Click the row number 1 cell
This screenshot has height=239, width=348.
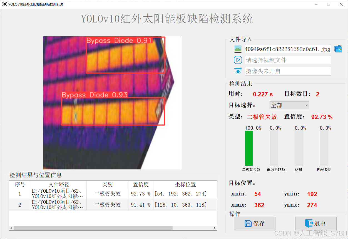20,194
